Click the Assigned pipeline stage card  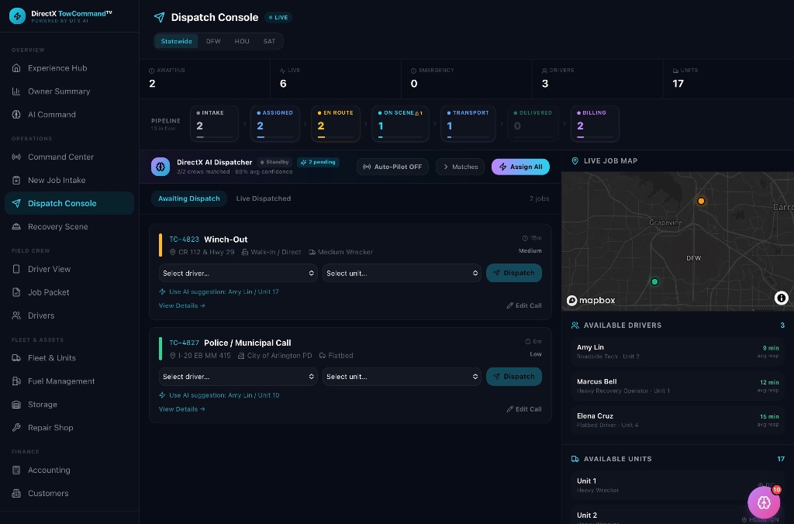point(275,123)
